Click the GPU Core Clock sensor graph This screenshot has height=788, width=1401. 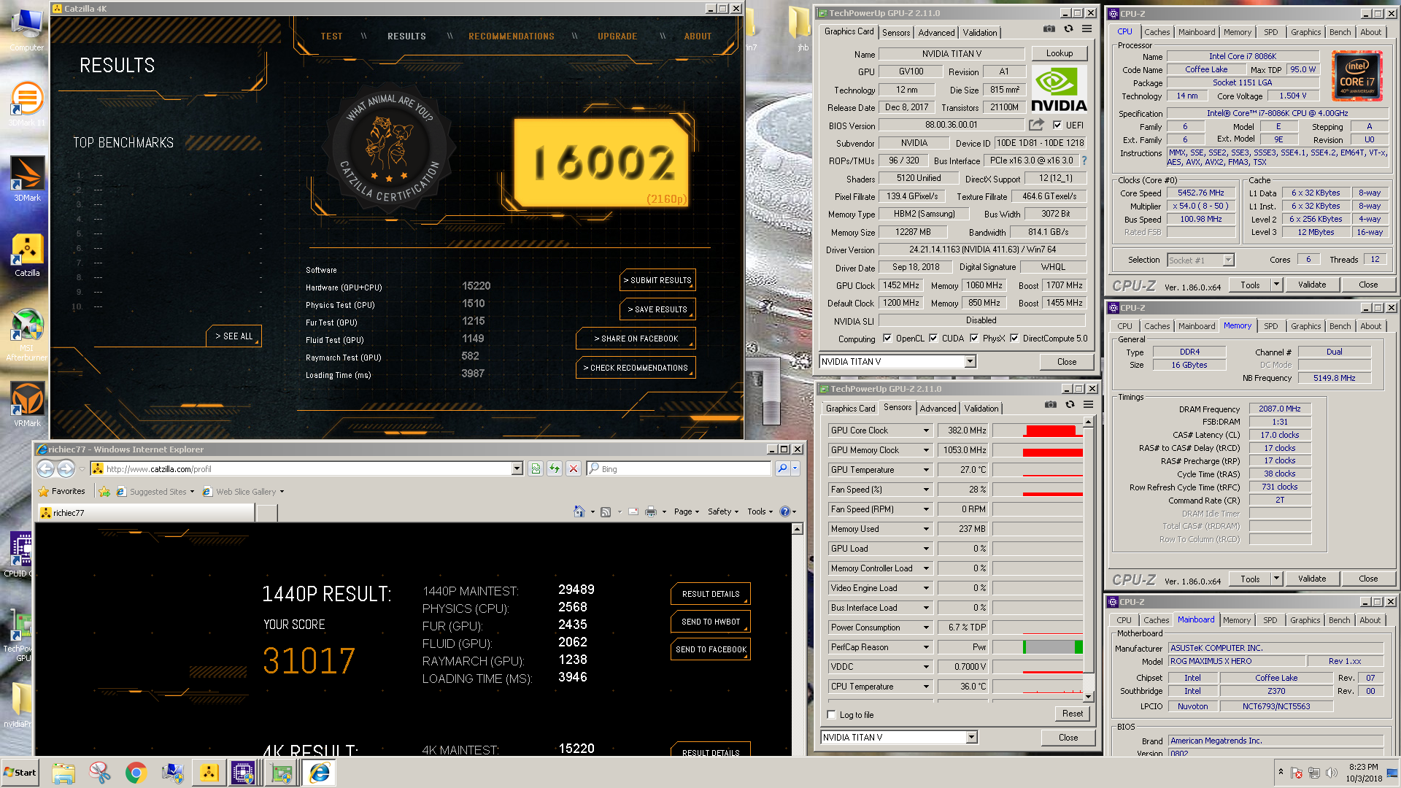1037,430
